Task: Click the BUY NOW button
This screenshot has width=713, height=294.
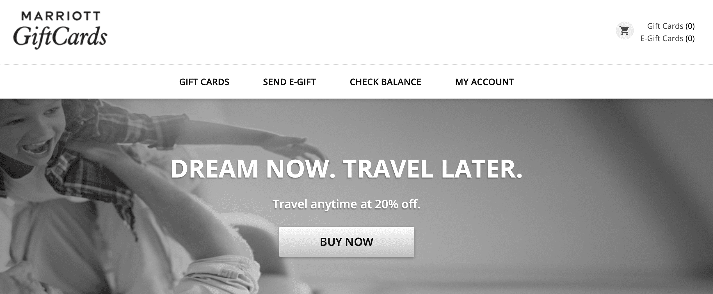Action: coord(347,242)
